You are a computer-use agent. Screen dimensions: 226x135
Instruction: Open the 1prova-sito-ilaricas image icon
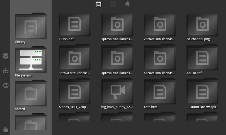coord(117,24)
